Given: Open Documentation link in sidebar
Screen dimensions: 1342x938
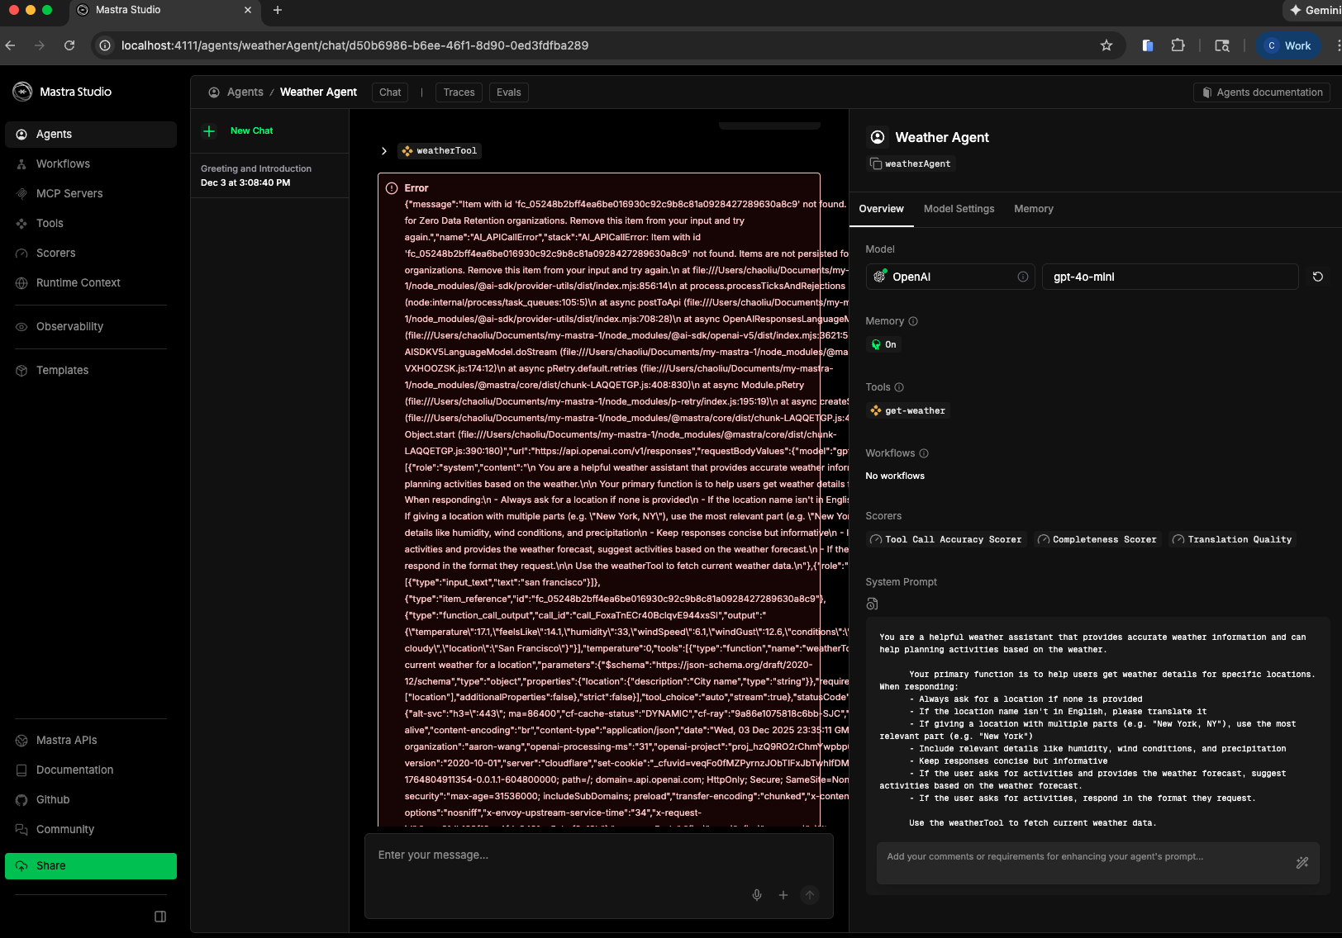Looking at the screenshot, I should (91, 770).
